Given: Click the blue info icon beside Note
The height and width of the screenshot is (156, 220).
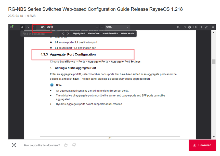Looking at the screenshot, I should [52, 85].
